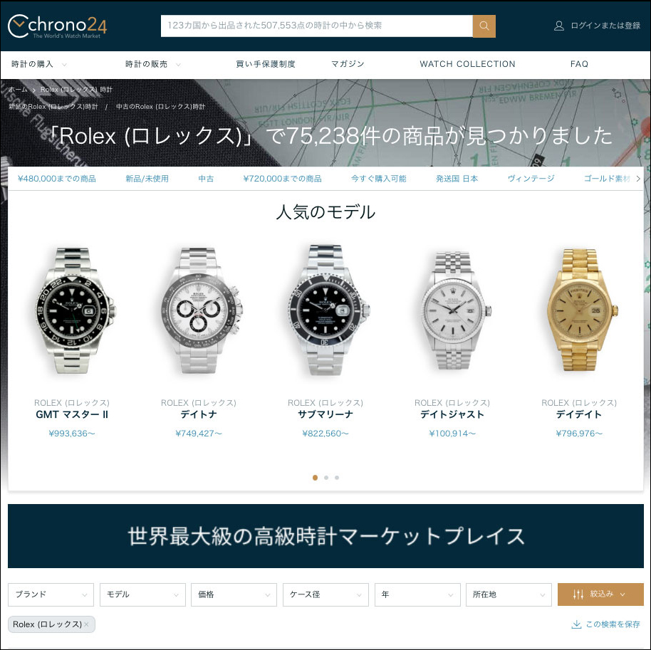Open the WATCH COLLECTION menu item
Screen dimensions: 651x650
(x=467, y=64)
